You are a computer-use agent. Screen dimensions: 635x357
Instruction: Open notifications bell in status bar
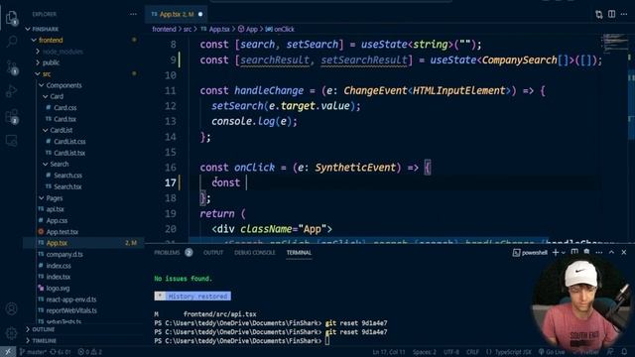pos(624,352)
